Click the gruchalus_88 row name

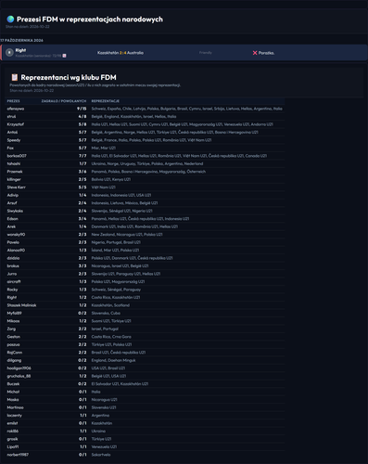point(19,376)
